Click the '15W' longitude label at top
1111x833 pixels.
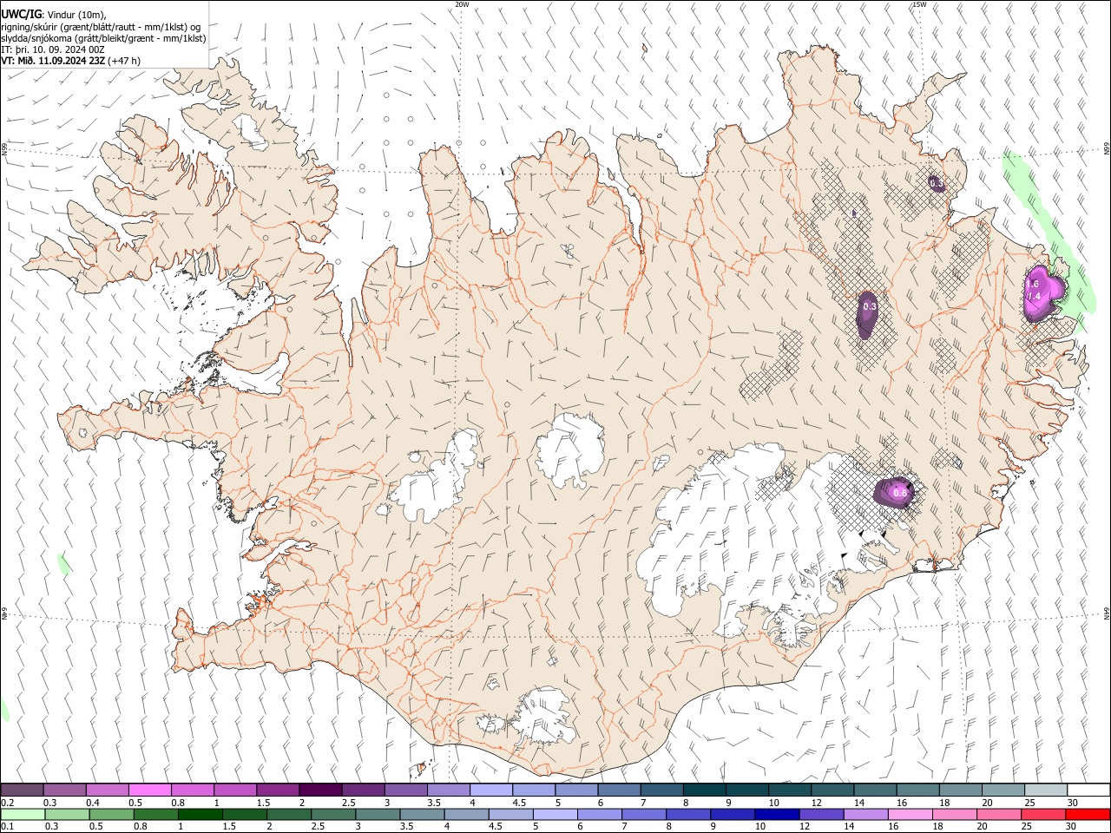tap(919, 4)
